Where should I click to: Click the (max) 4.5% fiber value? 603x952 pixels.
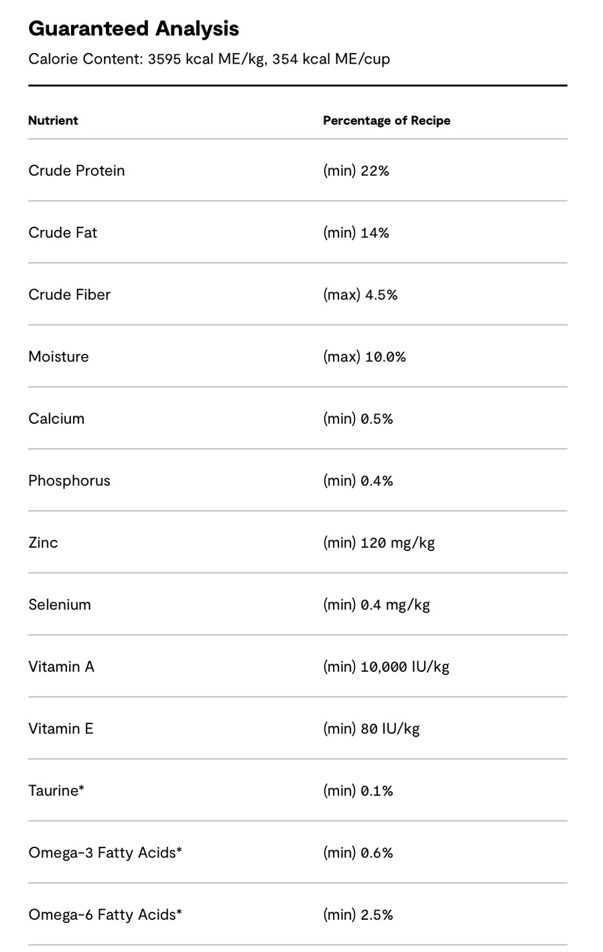point(360,295)
